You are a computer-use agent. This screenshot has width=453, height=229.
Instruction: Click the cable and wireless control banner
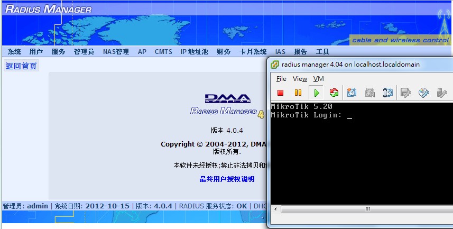400,40
